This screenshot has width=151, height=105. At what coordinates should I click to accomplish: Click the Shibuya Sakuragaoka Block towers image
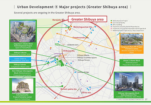click(x=129, y=82)
